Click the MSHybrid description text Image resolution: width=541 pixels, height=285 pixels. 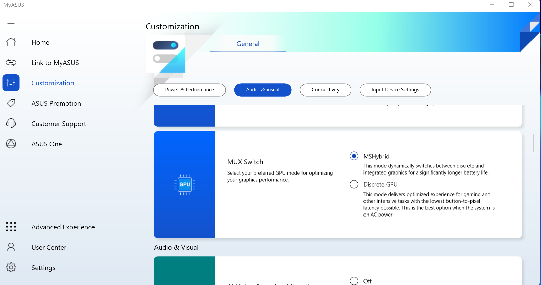426,169
